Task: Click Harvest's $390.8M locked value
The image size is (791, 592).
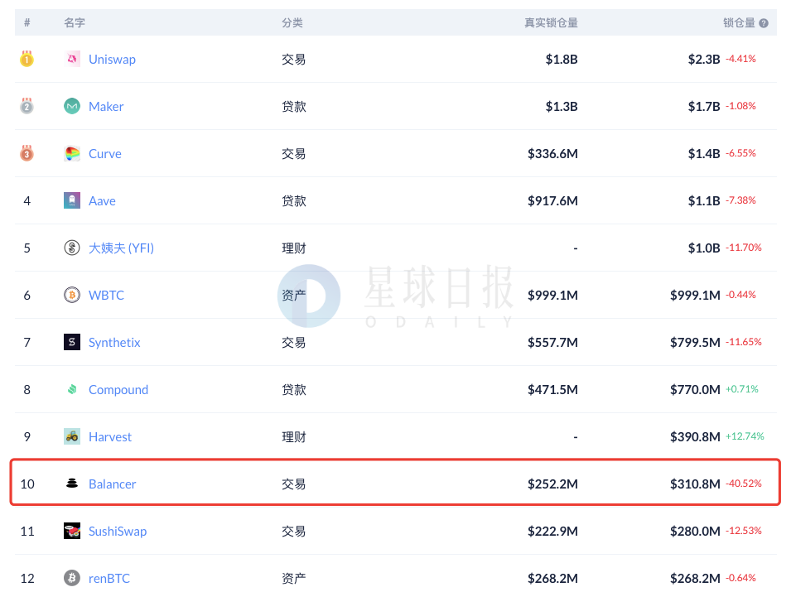Action: [695, 436]
